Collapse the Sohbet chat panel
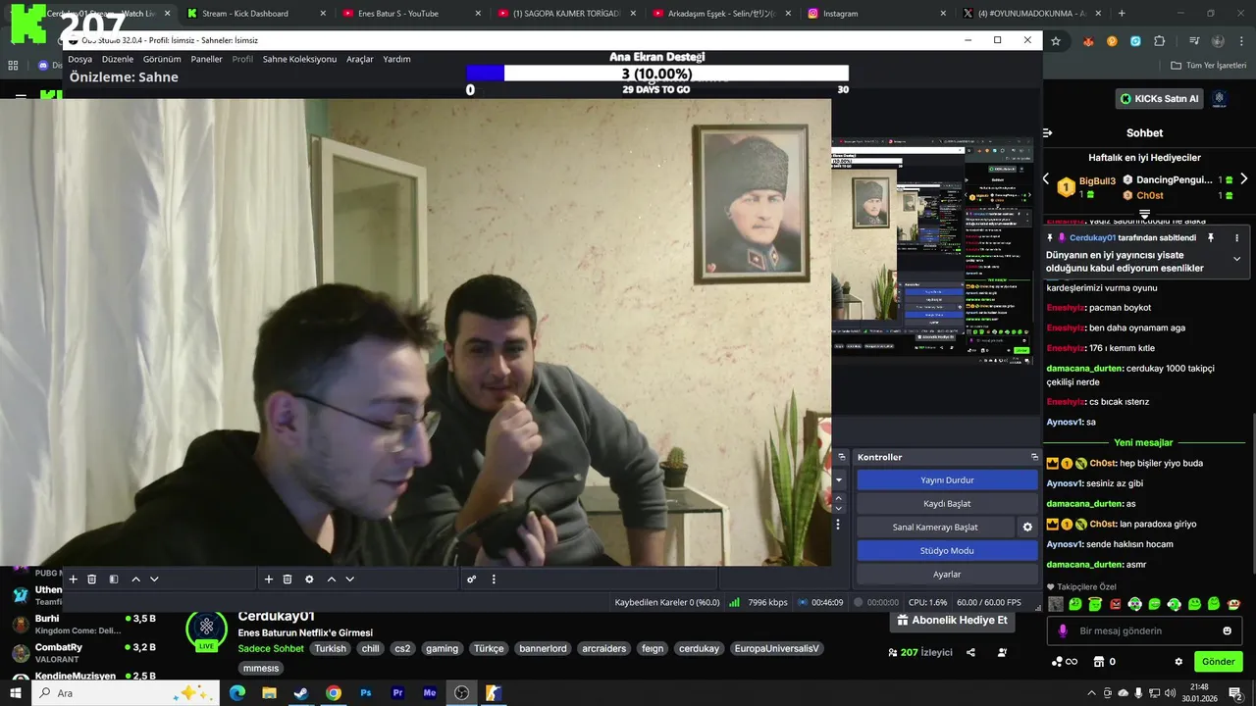Image resolution: width=1256 pixels, height=706 pixels. 1047,132
